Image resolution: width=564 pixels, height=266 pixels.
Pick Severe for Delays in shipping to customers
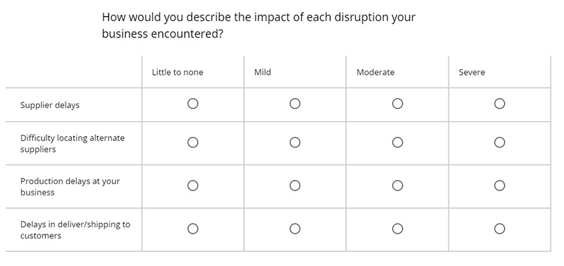tap(500, 229)
